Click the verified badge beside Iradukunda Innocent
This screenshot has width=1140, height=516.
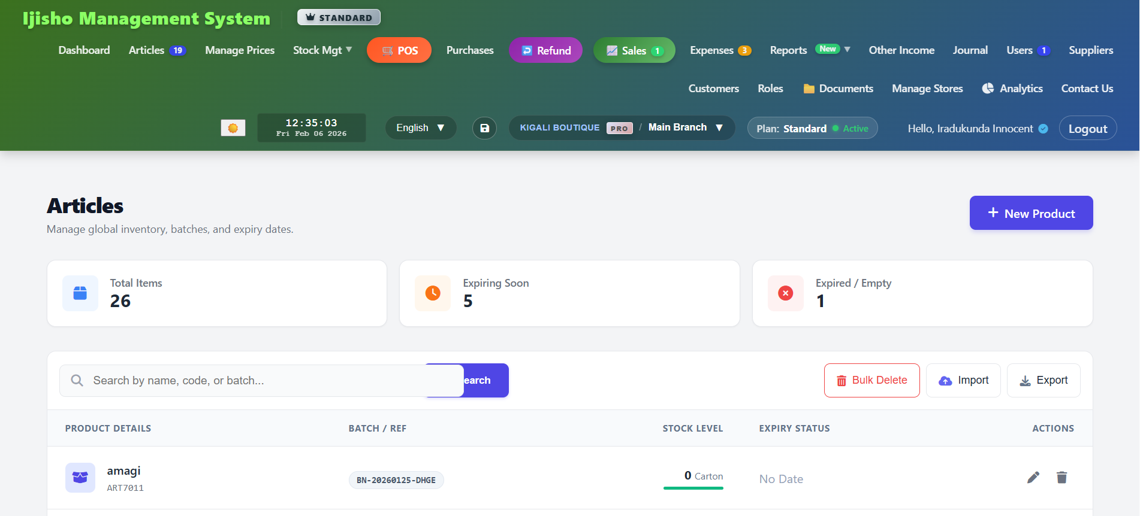click(1044, 129)
